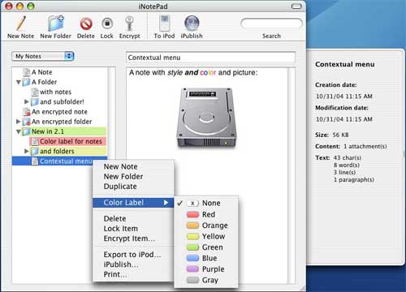Image resolution: width=406 pixels, height=292 pixels.
Task: Choose Lock Item from the context menu
Action: pos(133,229)
